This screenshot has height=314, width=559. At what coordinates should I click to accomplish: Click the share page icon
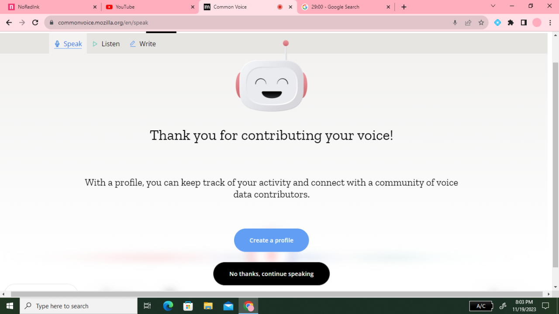(468, 23)
